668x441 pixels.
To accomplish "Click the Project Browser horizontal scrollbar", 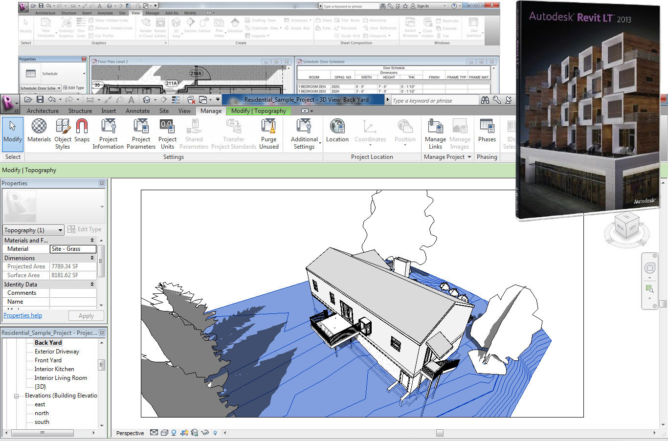I will 42,433.
